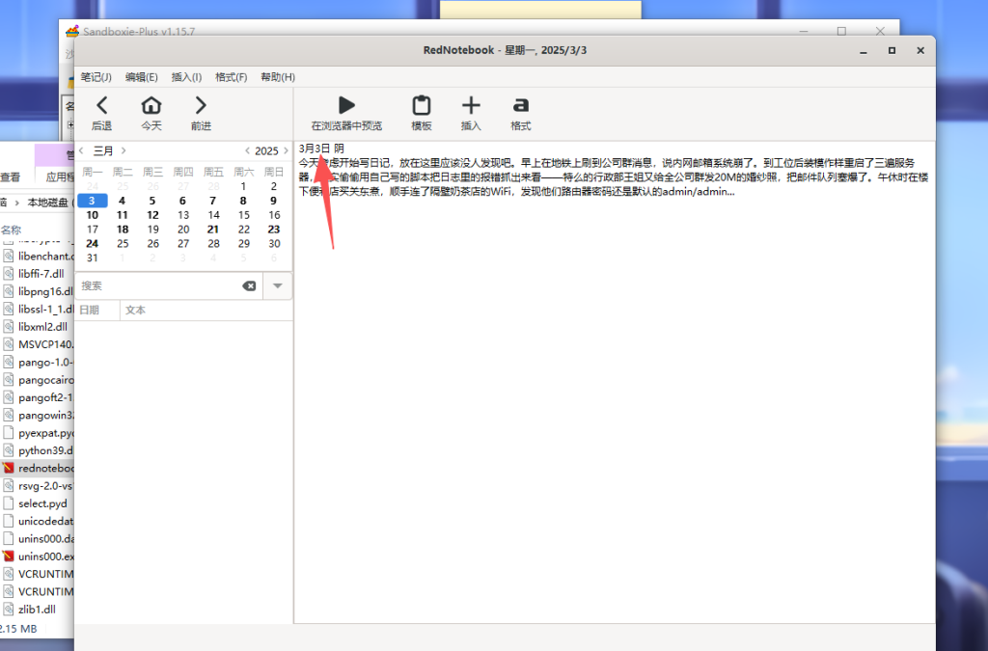This screenshot has width=988, height=651.
Task: Select March 12 in the calendar
Action: coord(152,215)
